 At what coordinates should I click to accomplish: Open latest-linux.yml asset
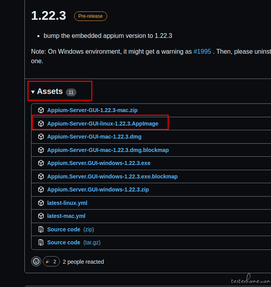click(67, 203)
